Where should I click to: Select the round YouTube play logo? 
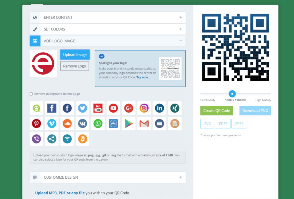(113, 108)
